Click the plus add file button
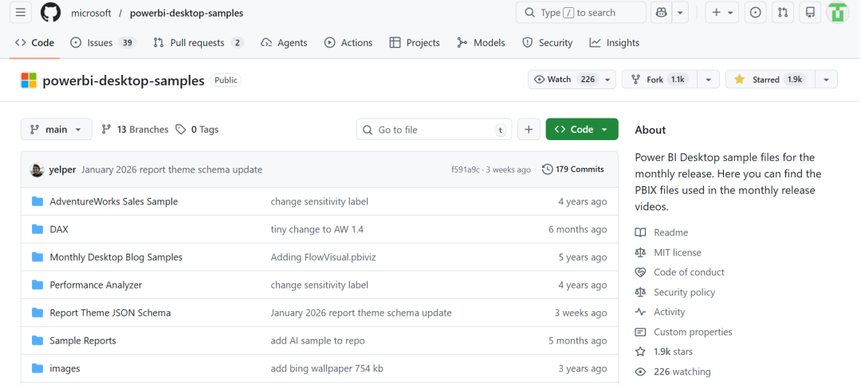This screenshot has width=861, height=385. pyautogui.click(x=529, y=129)
